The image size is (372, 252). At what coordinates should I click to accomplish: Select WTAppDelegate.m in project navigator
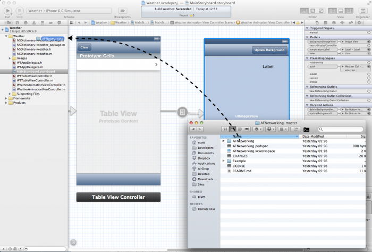[x=30, y=67]
